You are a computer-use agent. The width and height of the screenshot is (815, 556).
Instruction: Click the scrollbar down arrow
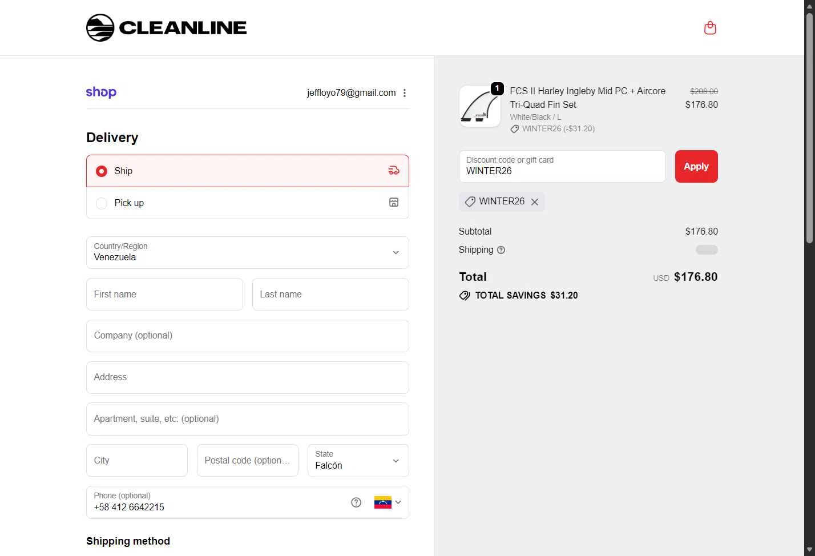click(809, 550)
